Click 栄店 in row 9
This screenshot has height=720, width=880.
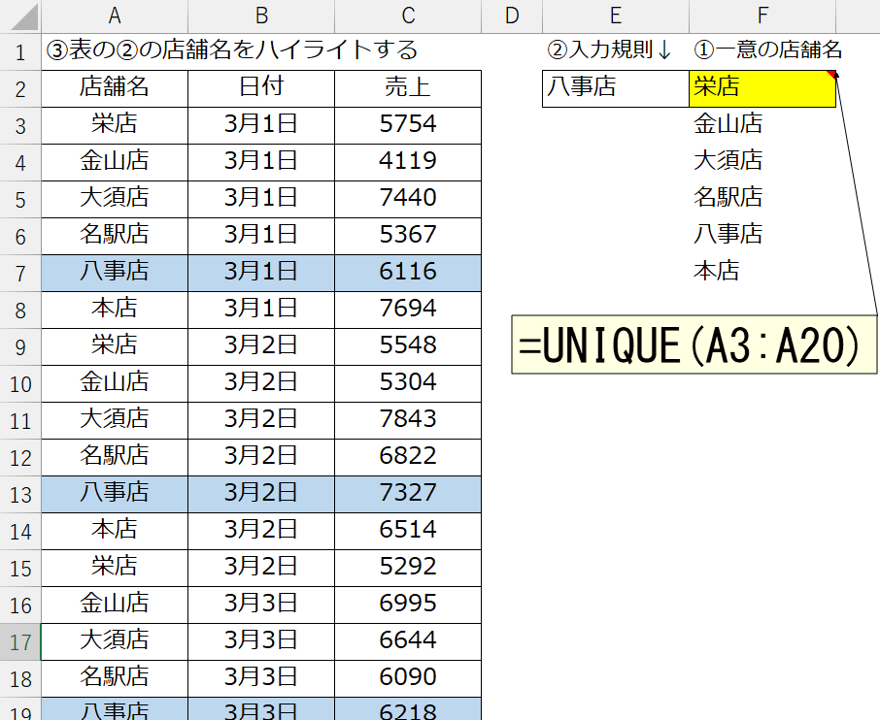(115, 346)
